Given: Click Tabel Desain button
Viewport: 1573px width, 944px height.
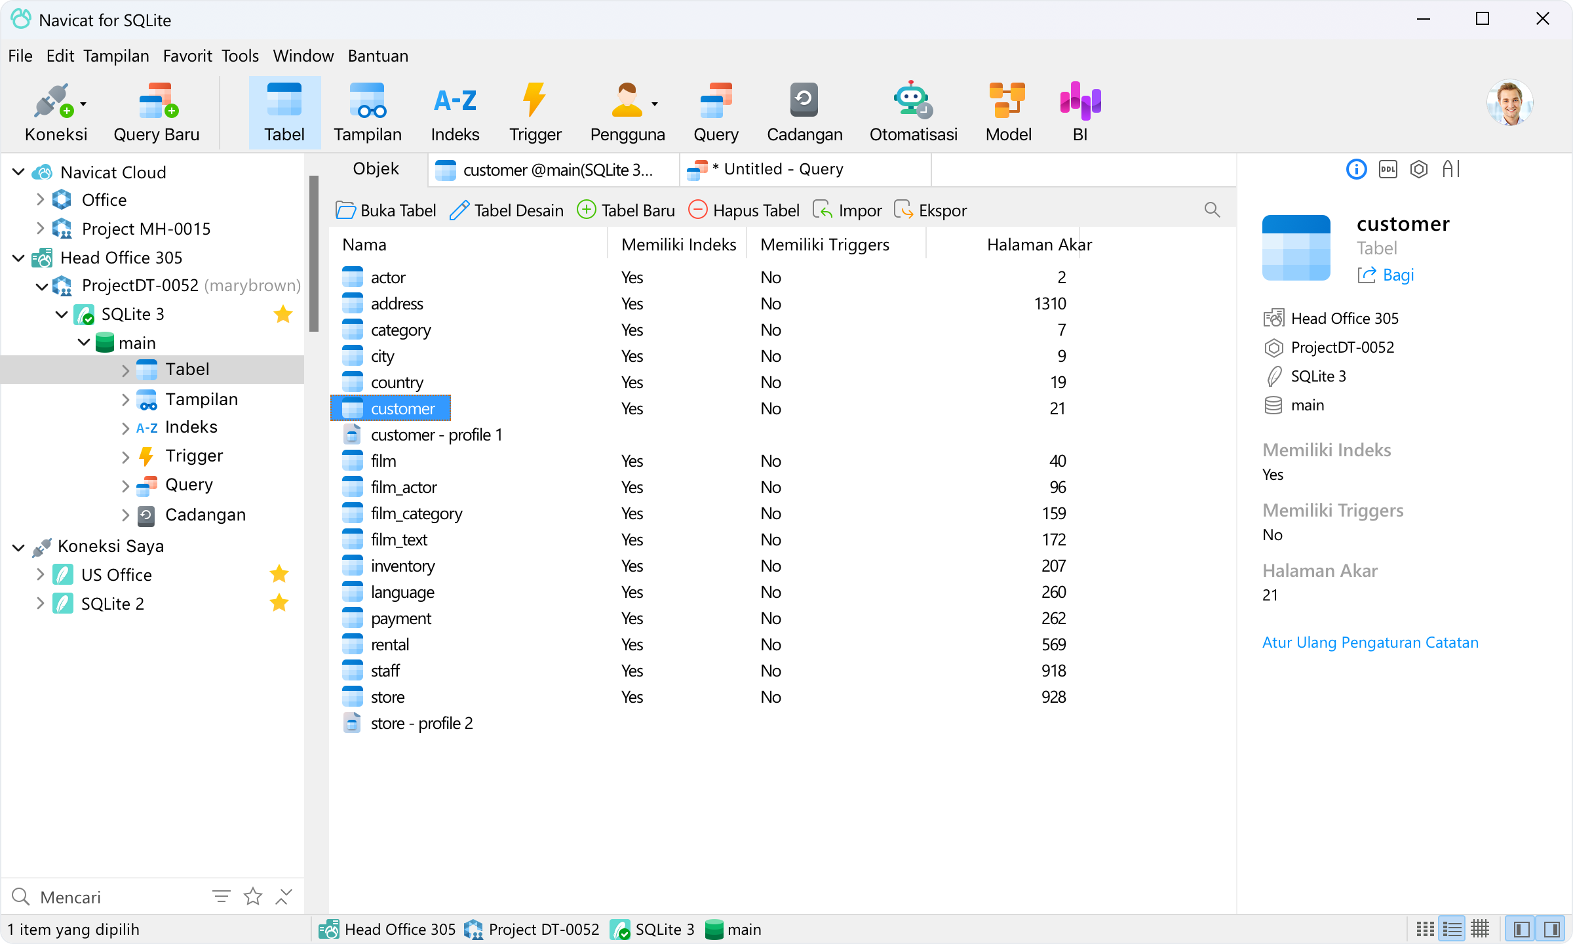Looking at the screenshot, I should point(507,210).
